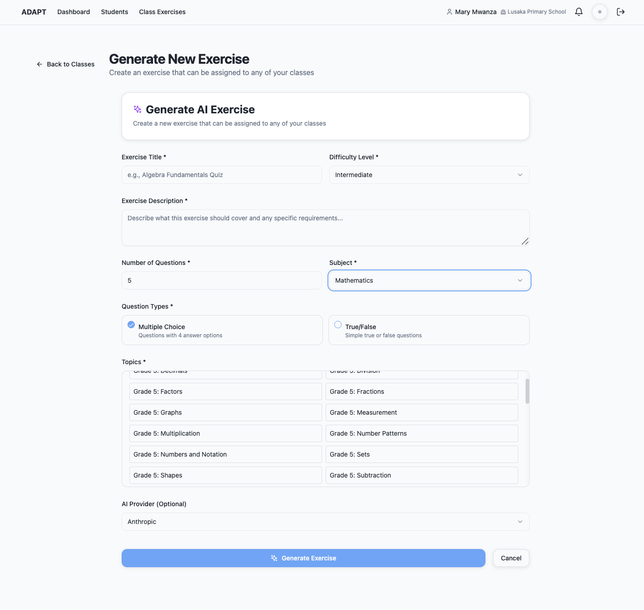The height and width of the screenshot is (610, 644).
Task: Click the user profile icon beside Mary Mwanza
Action: 450,12
